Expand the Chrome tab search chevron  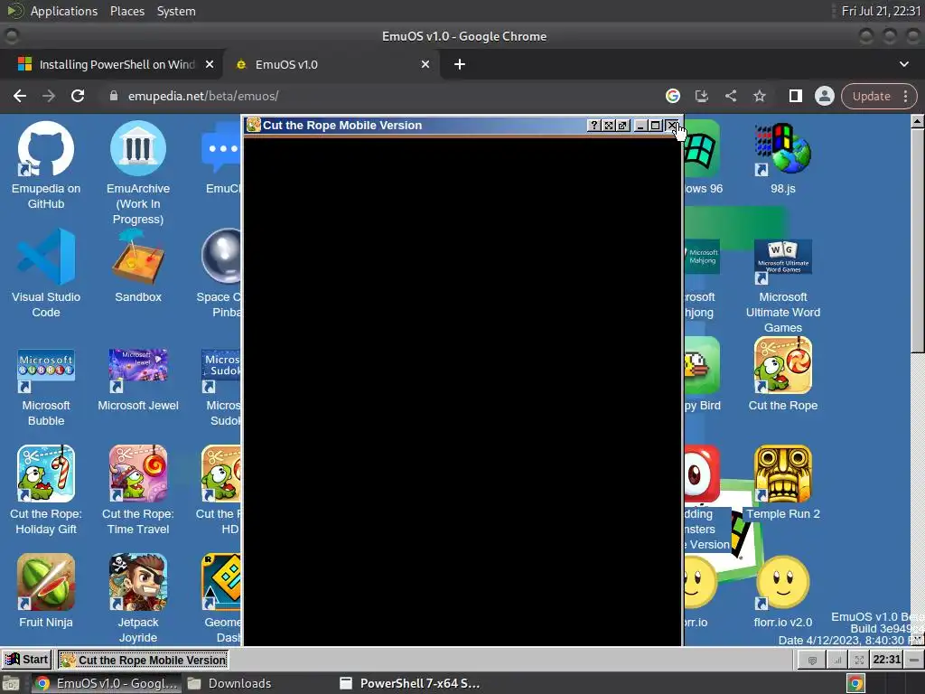pyautogui.click(x=903, y=64)
